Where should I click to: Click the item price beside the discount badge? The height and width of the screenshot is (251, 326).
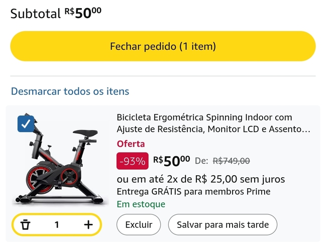(172, 161)
